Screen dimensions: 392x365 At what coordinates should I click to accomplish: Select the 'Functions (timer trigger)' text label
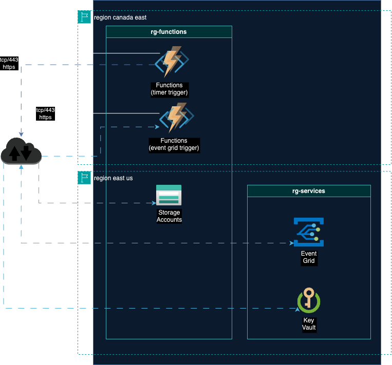[169, 89]
